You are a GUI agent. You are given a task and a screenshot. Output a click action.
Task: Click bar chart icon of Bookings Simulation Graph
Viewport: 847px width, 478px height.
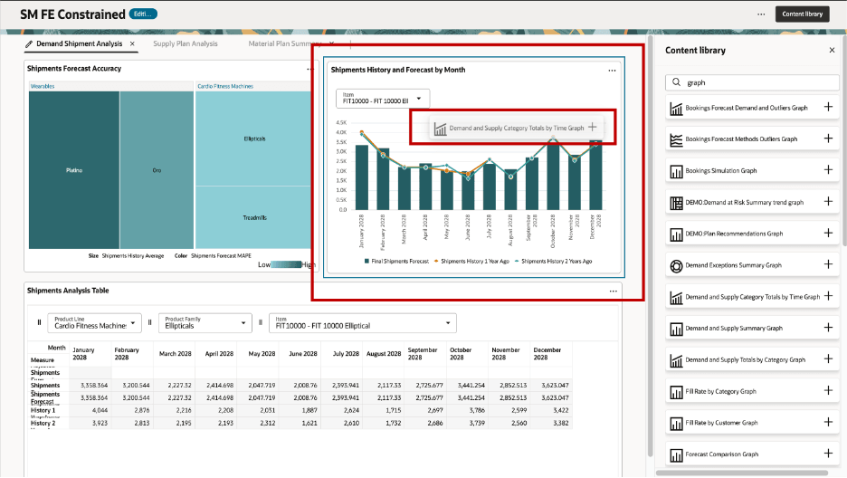(676, 172)
